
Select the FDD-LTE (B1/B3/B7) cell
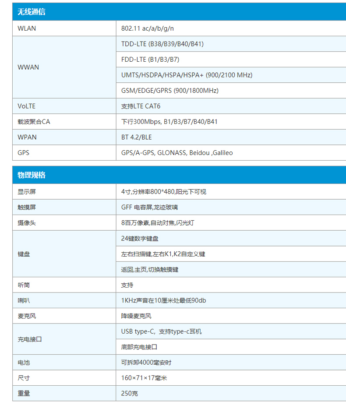pyautogui.click(x=150, y=60)
